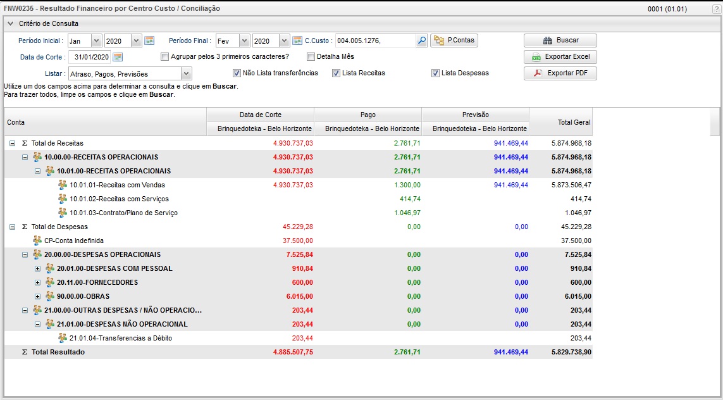Uncheck the Lista Despesas checkbox
The height and width of the screenshot is (400, 723).
point(435,73)
